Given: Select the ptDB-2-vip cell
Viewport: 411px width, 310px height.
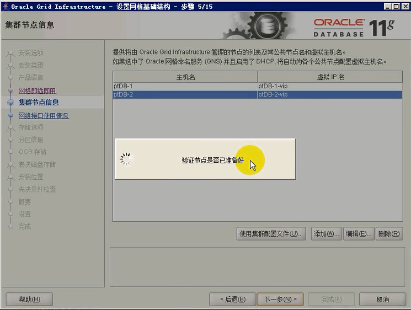Looking at the screenshot, I should [330, 94].
